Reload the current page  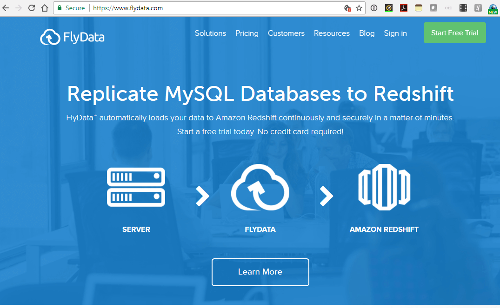(31, 8)
